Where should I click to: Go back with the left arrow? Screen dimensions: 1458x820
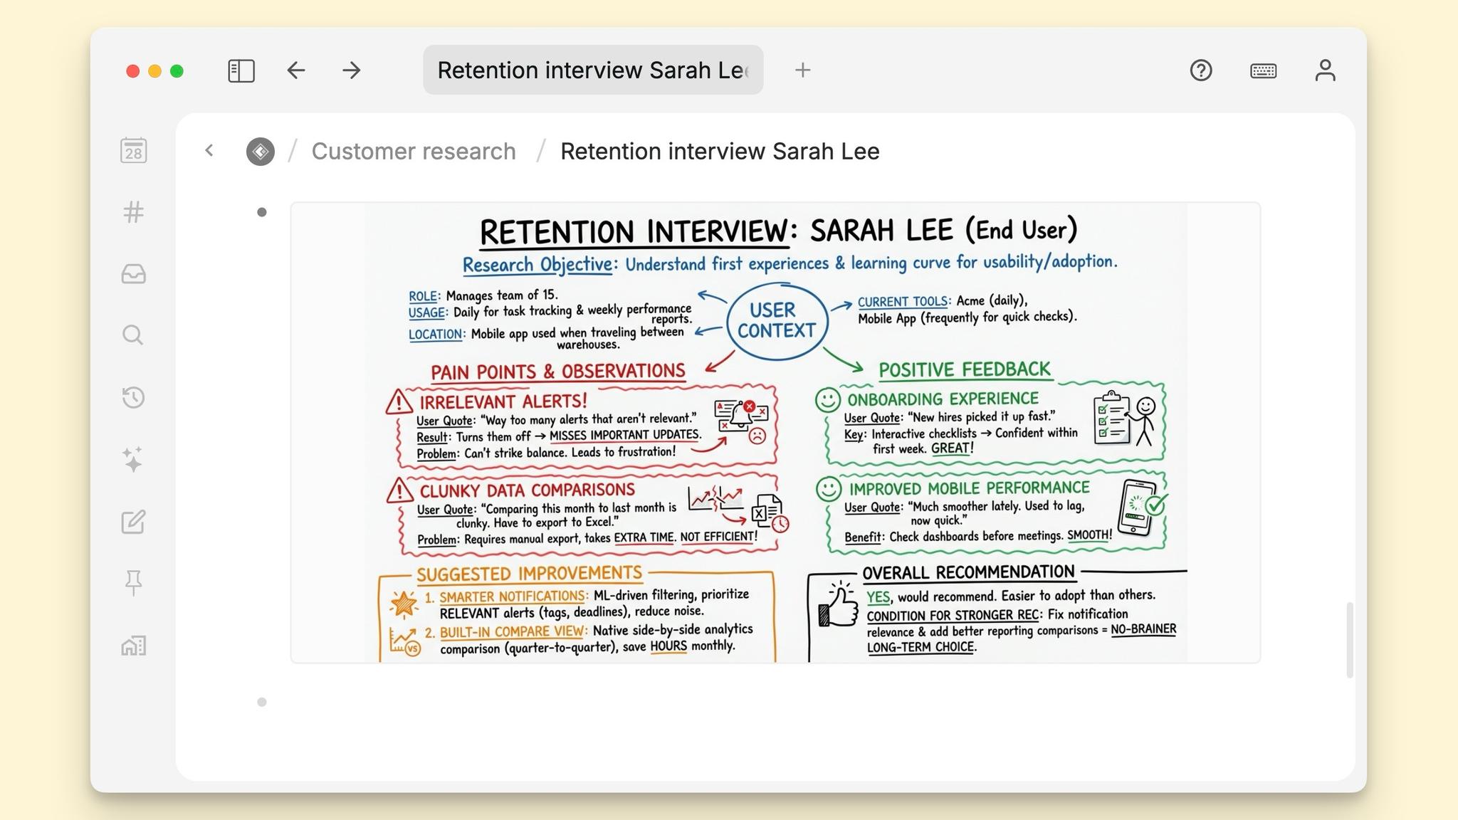pyautogui.click(x=296, y=70)
